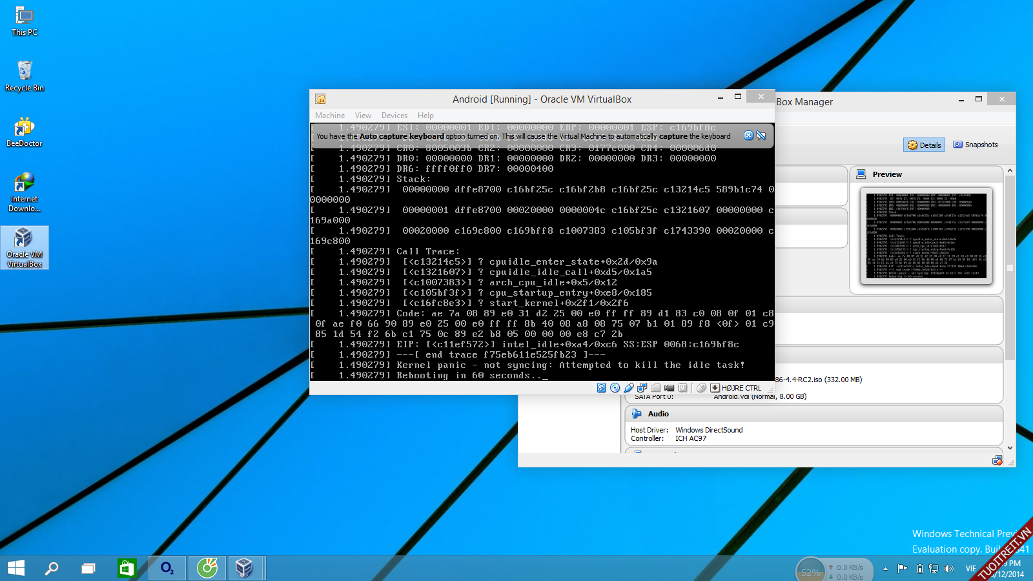Screen dimensions: 1033x581
Task: Collapse the Preview section header
Action: pyautogui.click(x=886, y=174)
